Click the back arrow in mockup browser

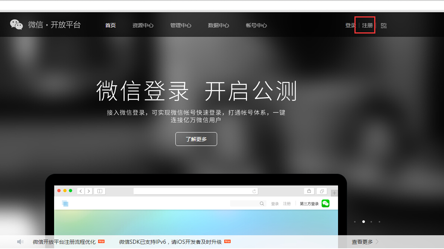click(81, 191)
